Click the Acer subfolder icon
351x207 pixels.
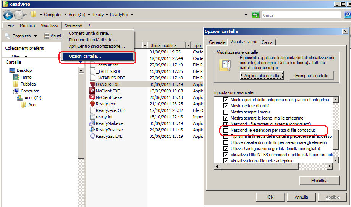24,105
